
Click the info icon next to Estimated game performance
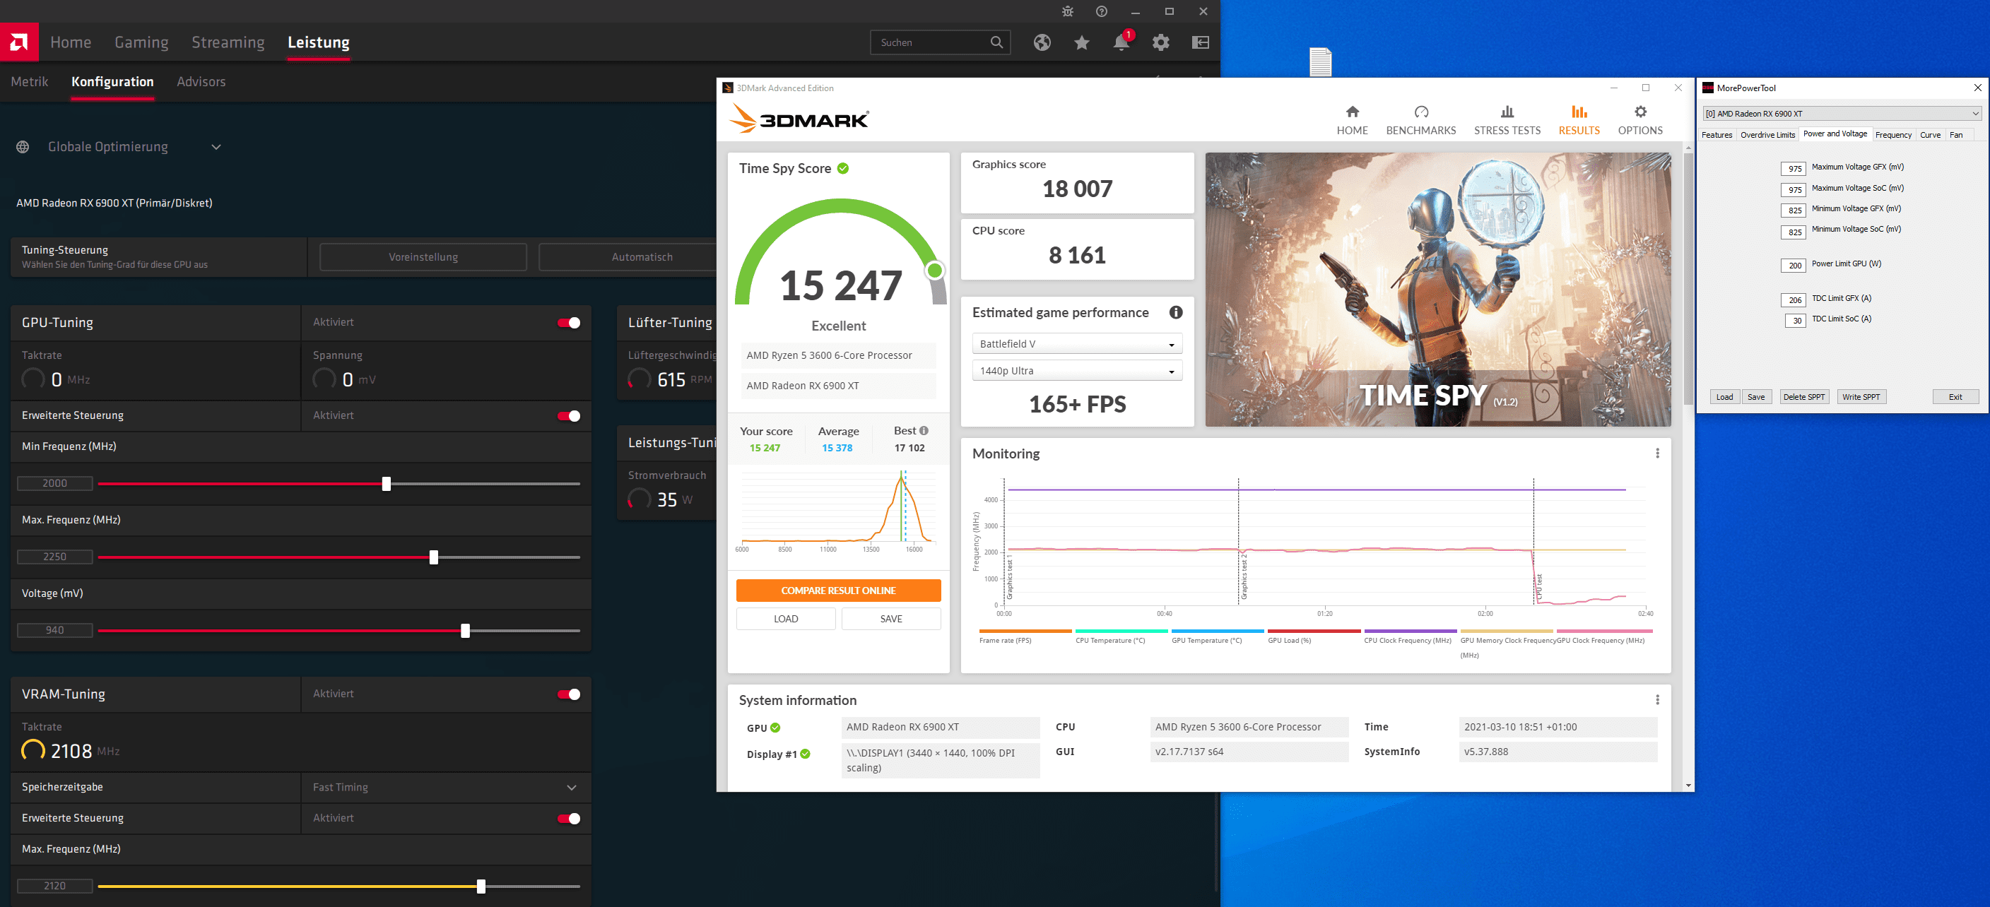pos(1176,313)
